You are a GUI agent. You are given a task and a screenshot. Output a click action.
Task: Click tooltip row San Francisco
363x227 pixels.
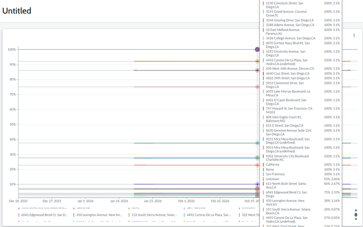pyautogui.click(x=302, y=174)
